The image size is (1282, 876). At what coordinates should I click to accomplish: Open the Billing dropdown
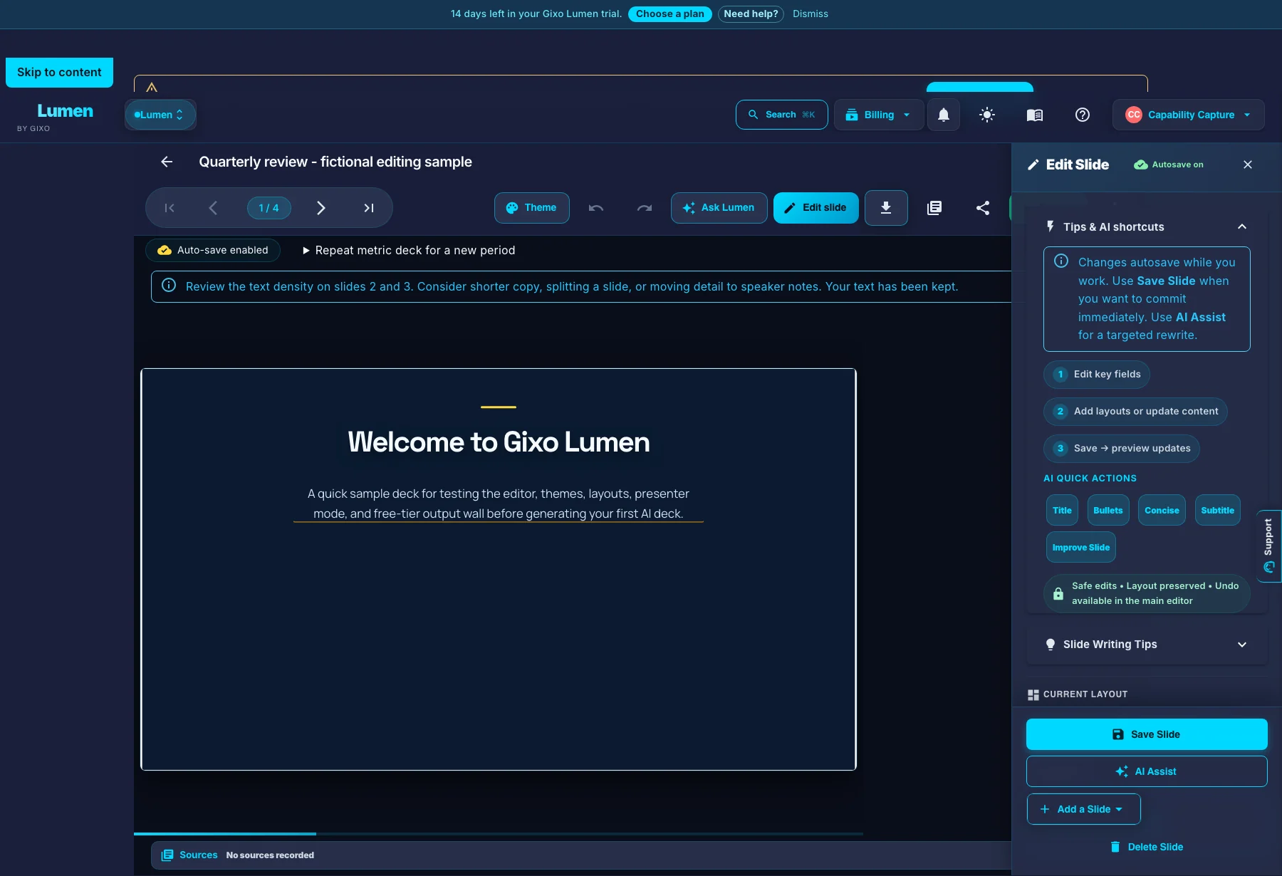[879, 115]
